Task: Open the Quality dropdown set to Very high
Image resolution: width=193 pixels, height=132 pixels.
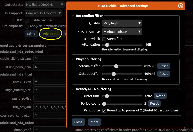Action: pos(122,23)
